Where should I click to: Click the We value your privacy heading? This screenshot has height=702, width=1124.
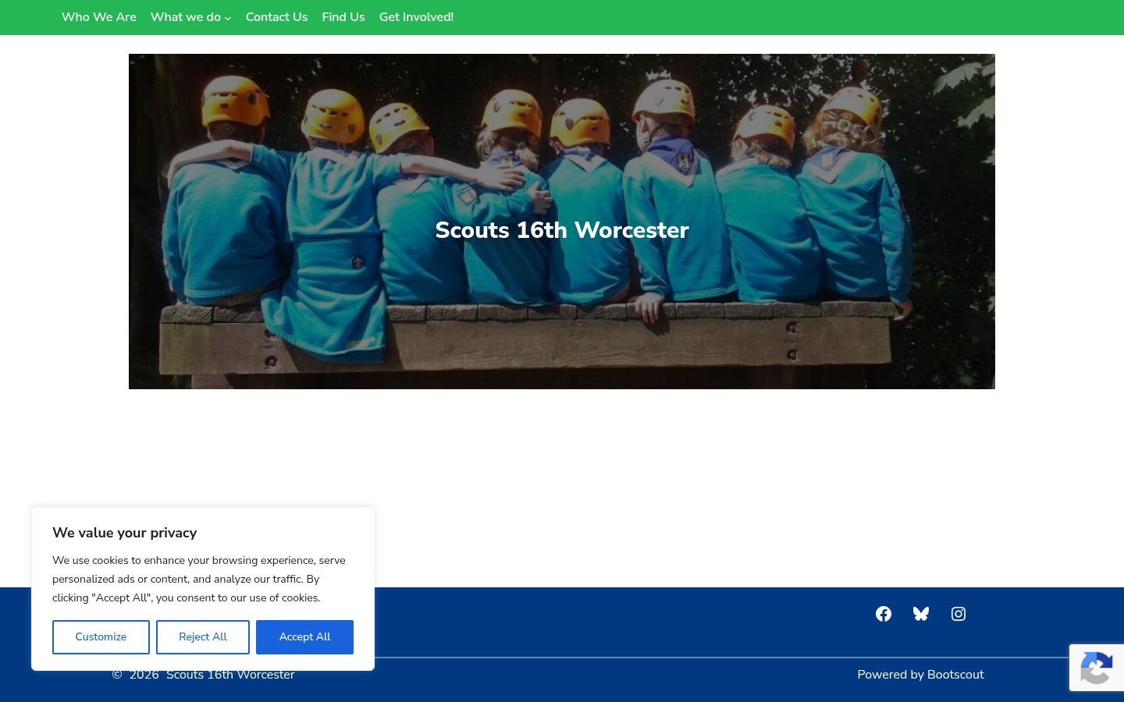click(x=125, y=533)
